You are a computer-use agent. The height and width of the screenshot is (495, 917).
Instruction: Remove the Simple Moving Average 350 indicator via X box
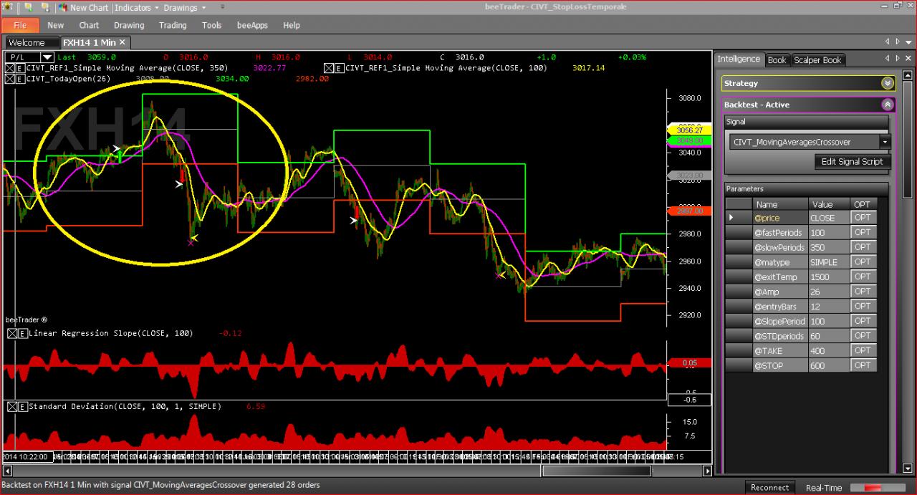click(10, 68)
